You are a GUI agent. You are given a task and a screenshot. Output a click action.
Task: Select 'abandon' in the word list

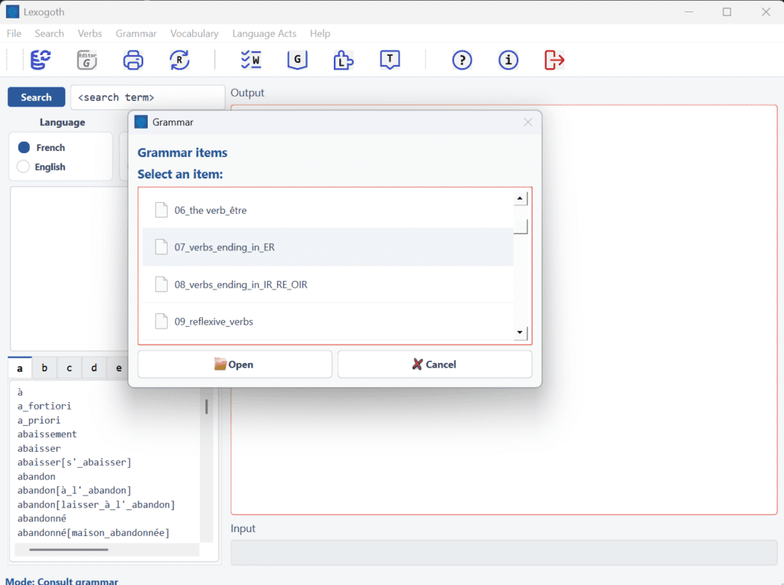[x=37, y=476]
